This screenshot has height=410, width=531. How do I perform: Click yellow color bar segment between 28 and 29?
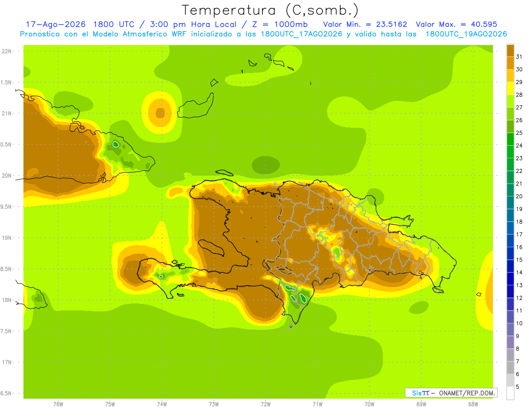[510, 88]
